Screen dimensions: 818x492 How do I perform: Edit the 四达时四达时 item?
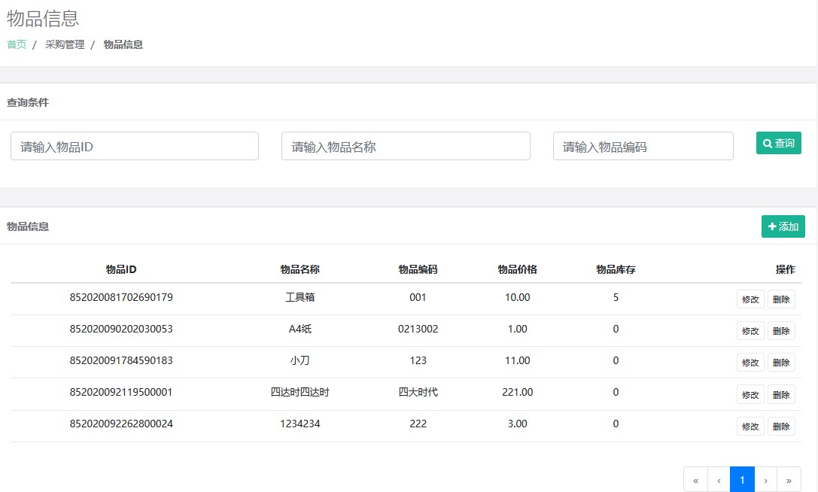750,394
